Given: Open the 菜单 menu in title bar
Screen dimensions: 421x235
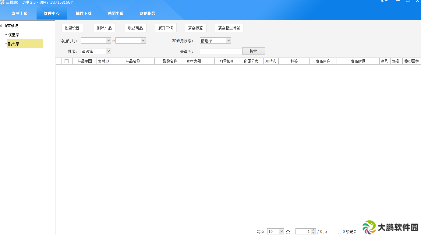Looking at the screenshot, I should pyautogui.click(x=384, y=1).
